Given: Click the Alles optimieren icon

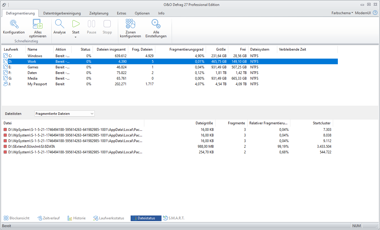Looking at the screenshot, I should (38, 24).
